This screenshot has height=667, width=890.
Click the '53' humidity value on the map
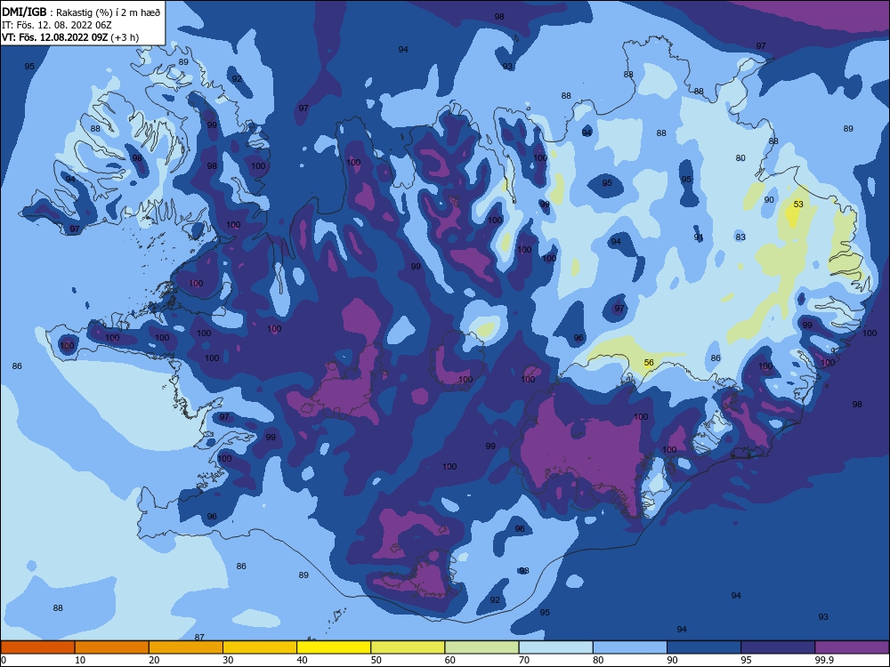click(798, 205)
